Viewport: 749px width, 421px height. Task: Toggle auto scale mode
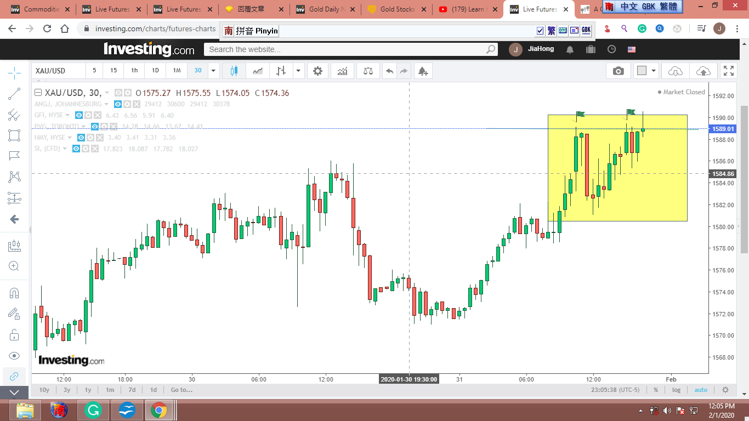tap(701, 390)
